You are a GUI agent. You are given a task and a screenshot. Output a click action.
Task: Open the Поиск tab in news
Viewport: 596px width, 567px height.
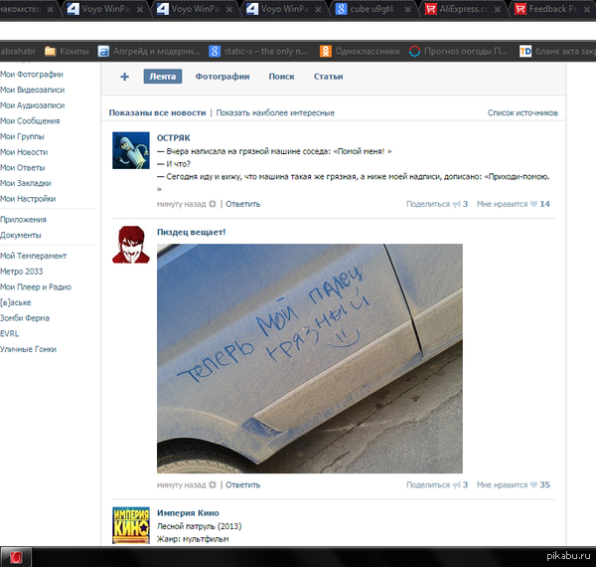[x=281, y=77]
